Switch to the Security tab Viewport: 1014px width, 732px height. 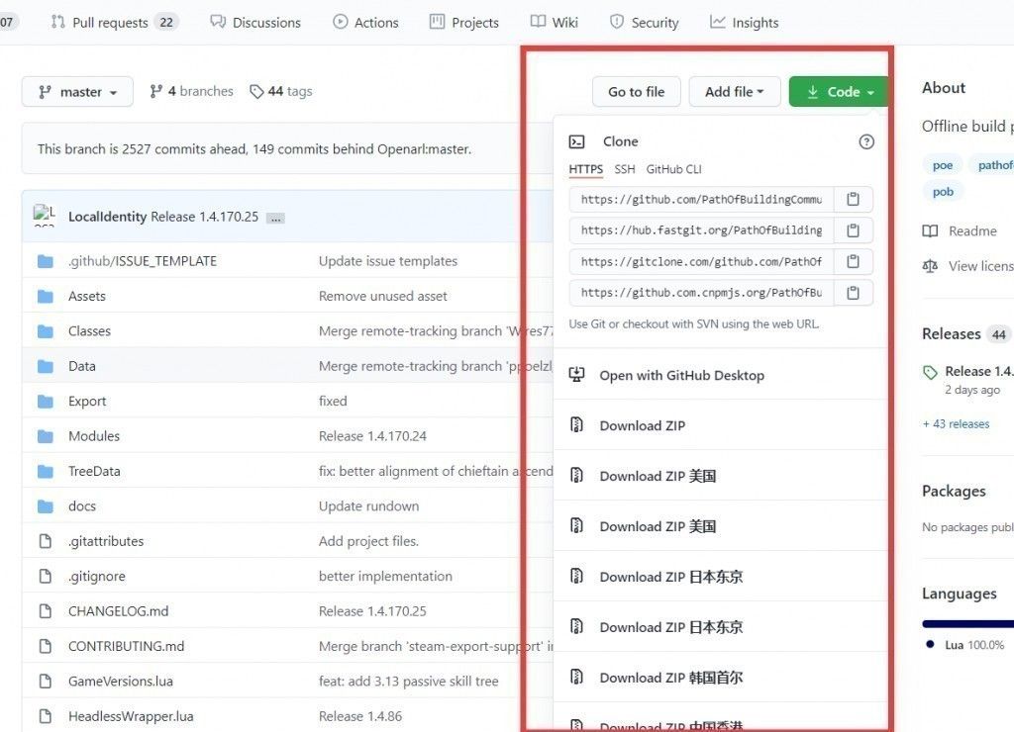coord(644,23)
